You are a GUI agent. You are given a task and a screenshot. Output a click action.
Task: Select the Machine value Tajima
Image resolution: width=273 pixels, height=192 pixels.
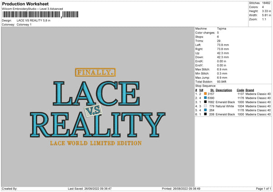(222, 29)
